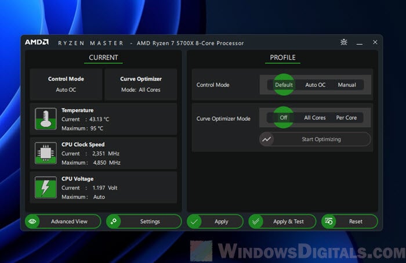Switch to the CURRENT tab
Viewport: 406px width, 263px height.
[x=103, y=57]
